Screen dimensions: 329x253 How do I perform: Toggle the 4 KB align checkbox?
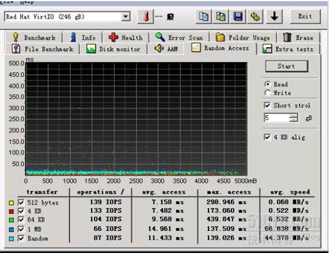click(267, 138)
